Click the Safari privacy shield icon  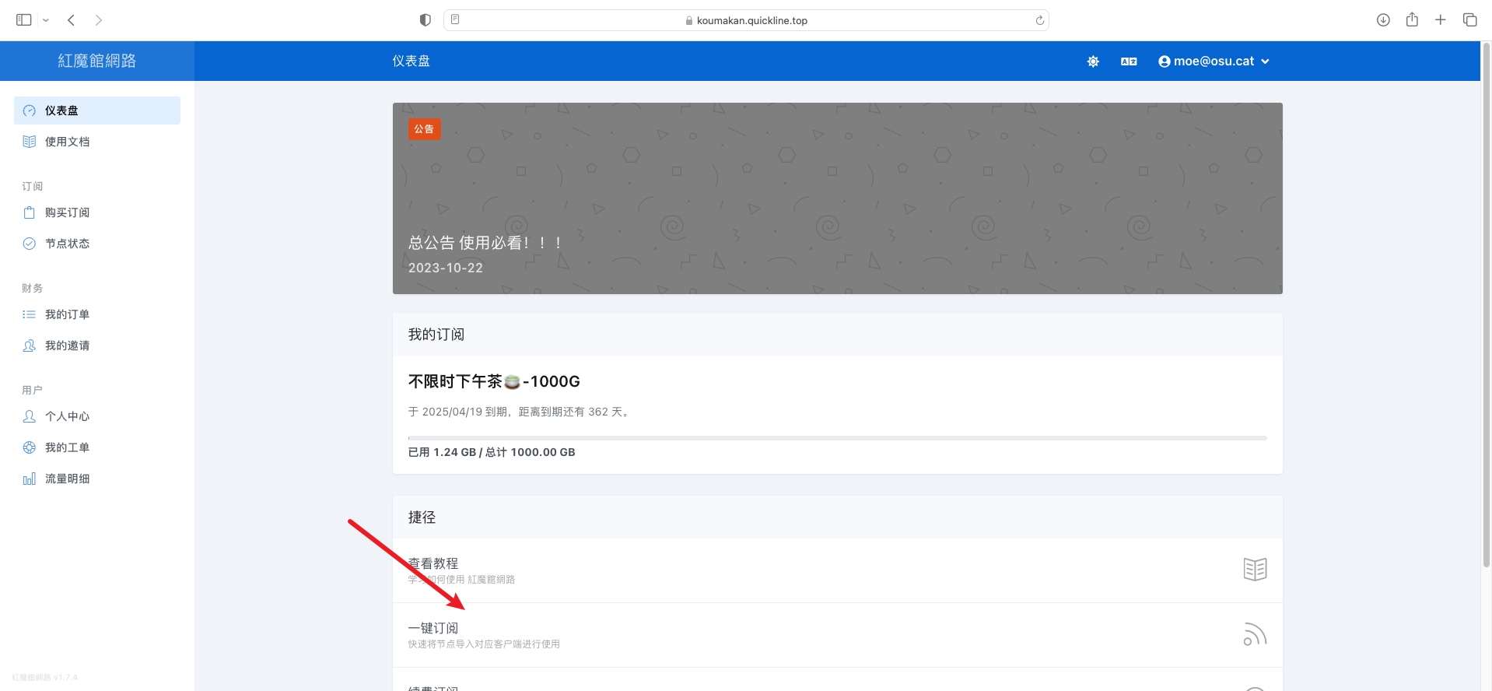(425, 20)
